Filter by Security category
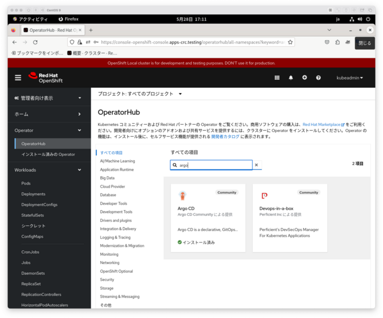This screenshot has width=383, height=318. click(107, 279)
